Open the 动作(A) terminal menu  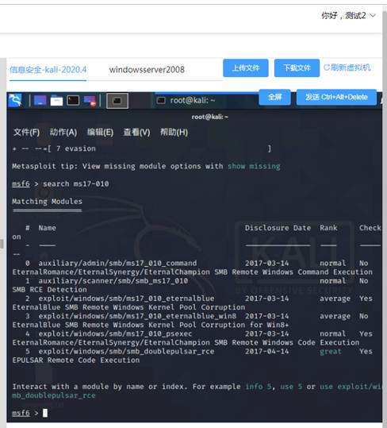[63, 133]
